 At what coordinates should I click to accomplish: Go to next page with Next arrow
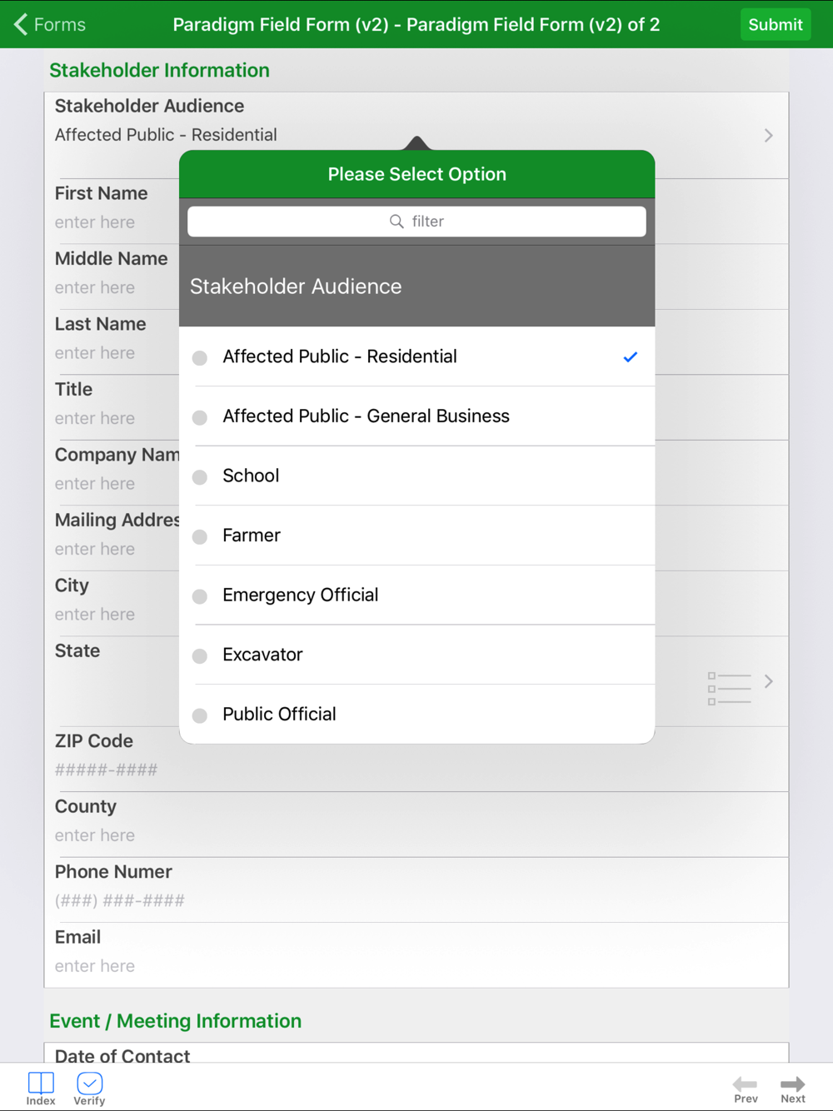click(793, 1084)
